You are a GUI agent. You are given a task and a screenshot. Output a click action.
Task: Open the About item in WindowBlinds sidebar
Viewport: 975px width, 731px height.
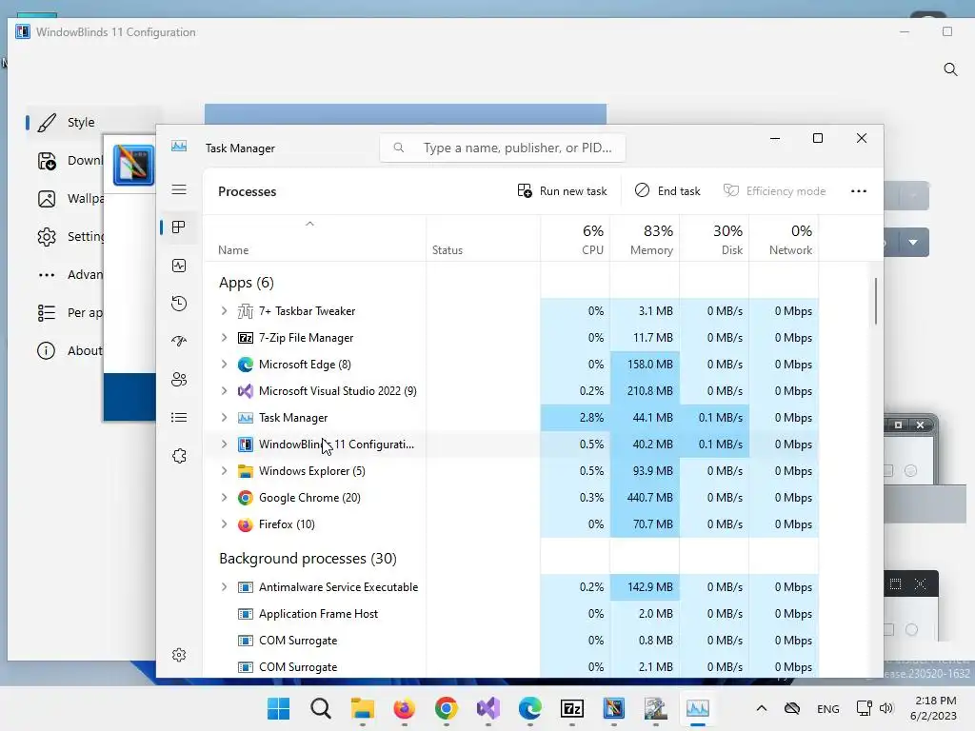click(70, 350)
